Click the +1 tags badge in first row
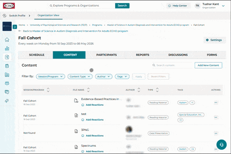231x154 pixels. pyautogui.click(x=192, y=103)
